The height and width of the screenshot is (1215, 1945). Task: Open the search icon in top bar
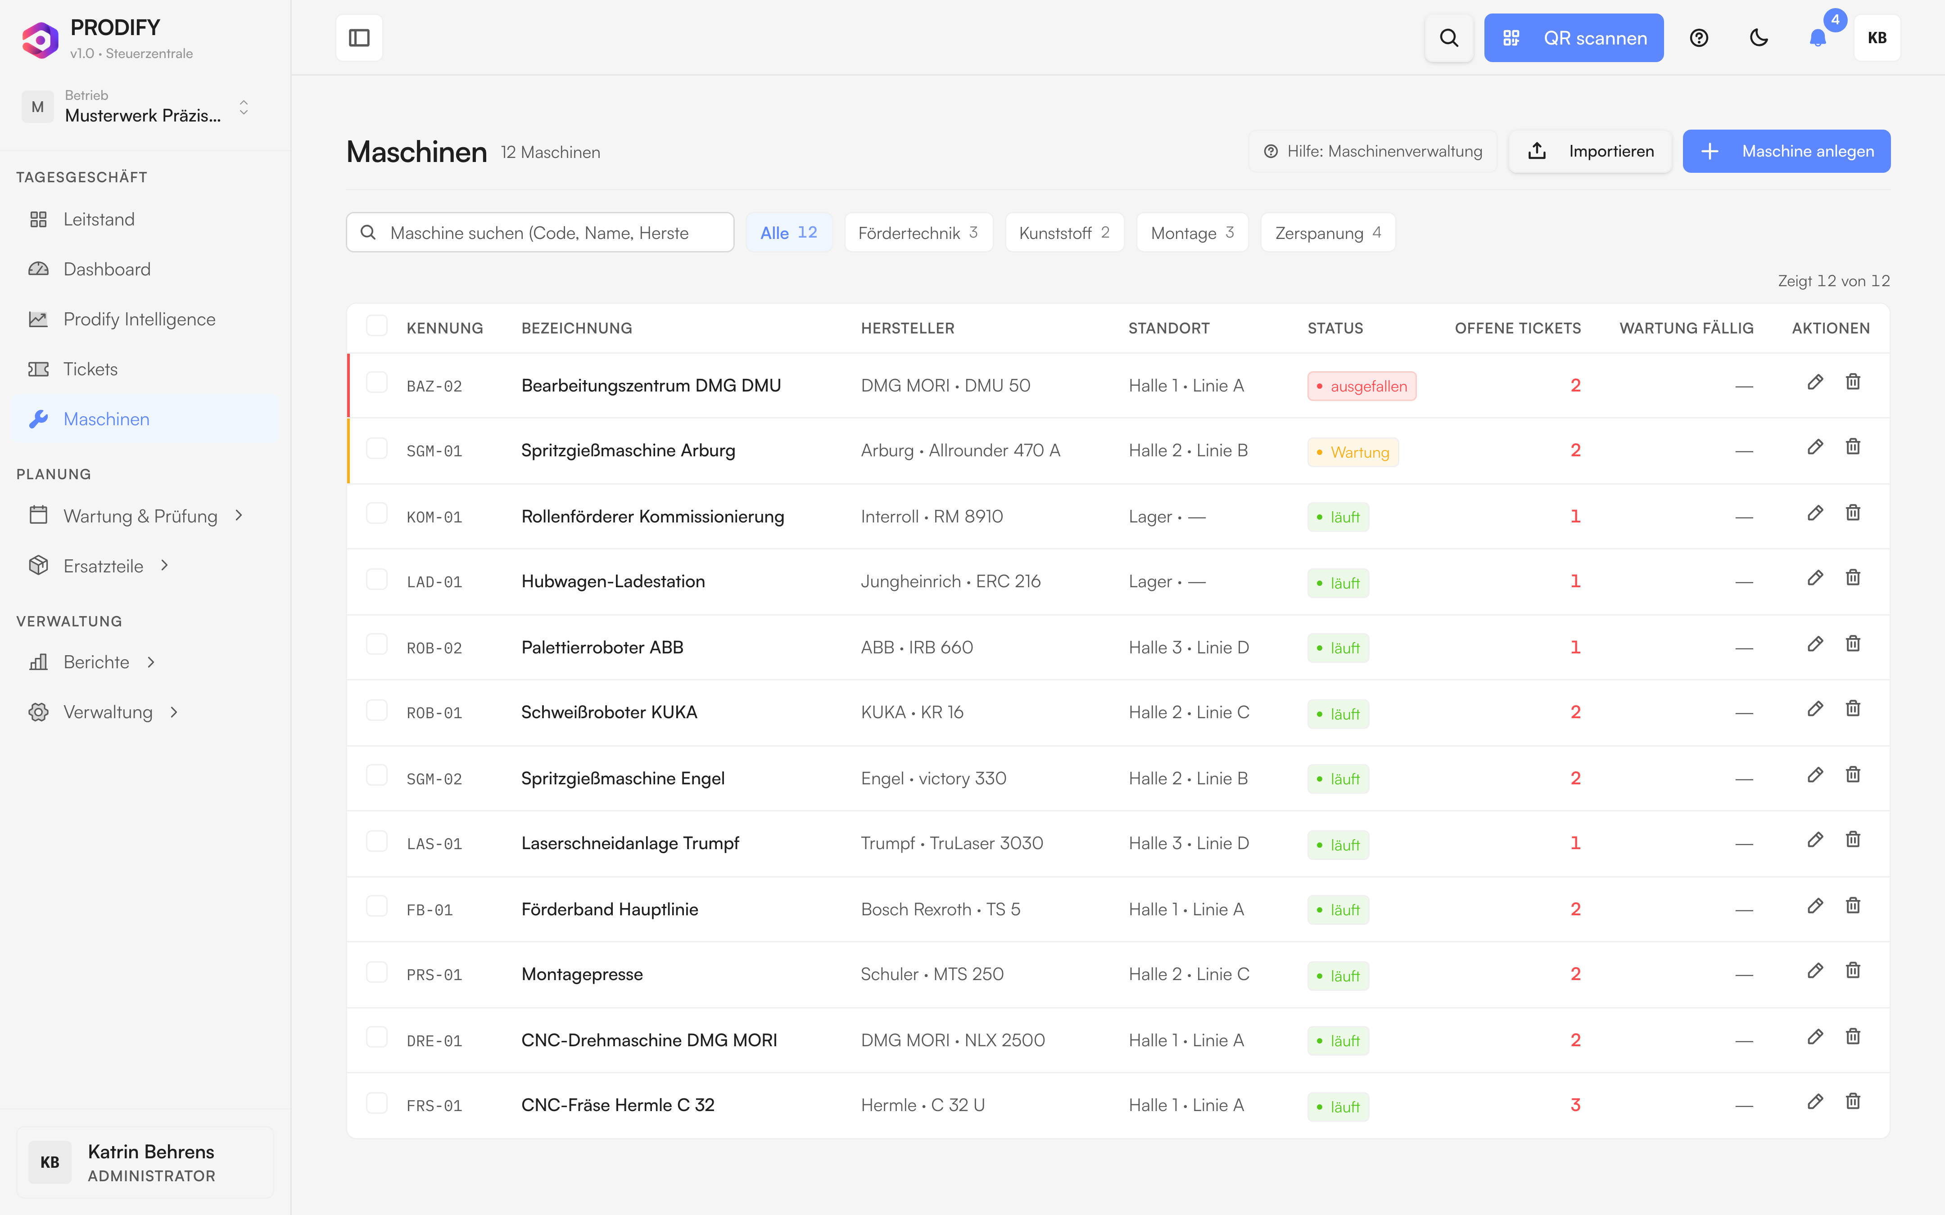[1448, 38]
